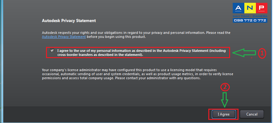Click the bold Autodesk Privacy Statement heading
The width and height of the screenshot is (273, 123).
[69, 21]
